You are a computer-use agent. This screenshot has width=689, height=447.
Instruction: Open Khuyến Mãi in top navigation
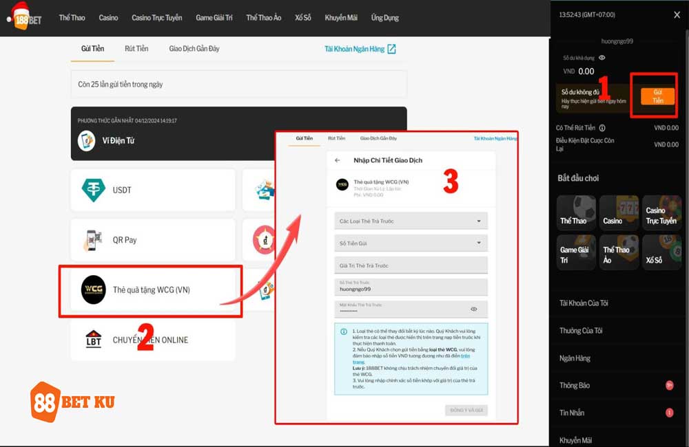(x=341, y=18)
